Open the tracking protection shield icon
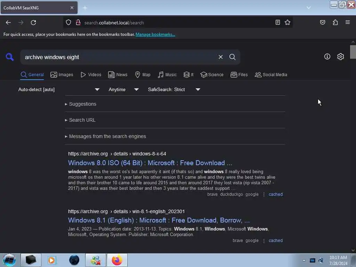356x267 pixels. point(68,23)
